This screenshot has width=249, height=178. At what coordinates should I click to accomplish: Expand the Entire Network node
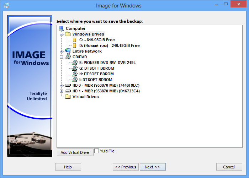click(61, 51)
